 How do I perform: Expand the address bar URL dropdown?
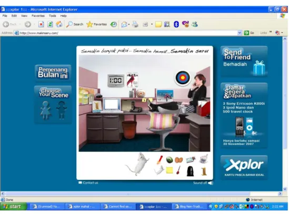point(239,33)
